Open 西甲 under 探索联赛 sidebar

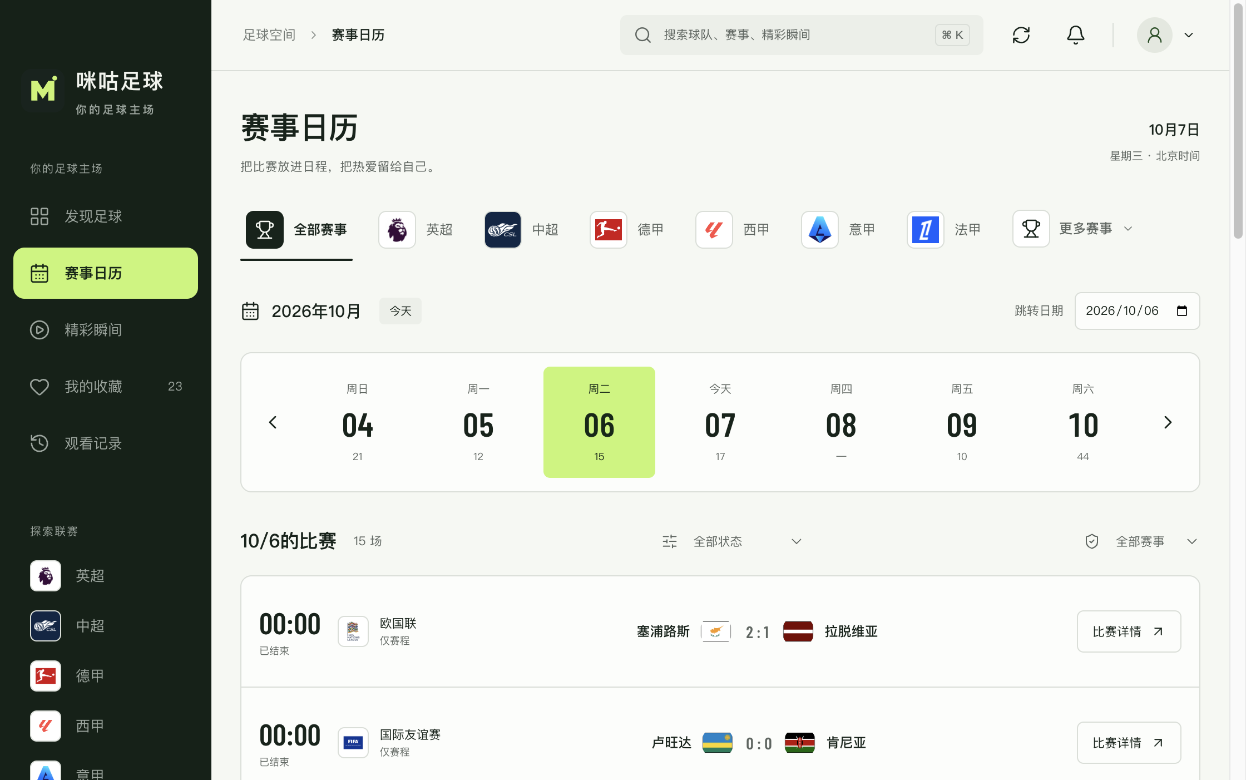tap(106, 726)
